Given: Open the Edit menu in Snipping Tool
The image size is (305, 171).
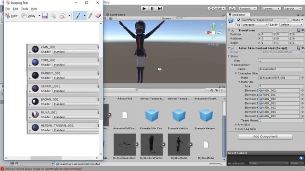Looking at the screenshot, I should [15, 9].
